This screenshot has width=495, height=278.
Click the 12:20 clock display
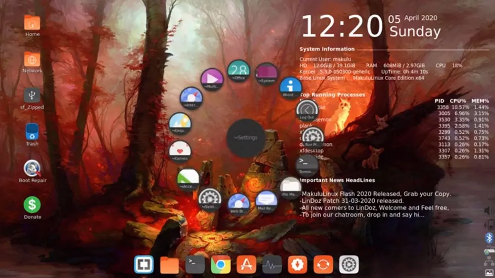point(342,27)
